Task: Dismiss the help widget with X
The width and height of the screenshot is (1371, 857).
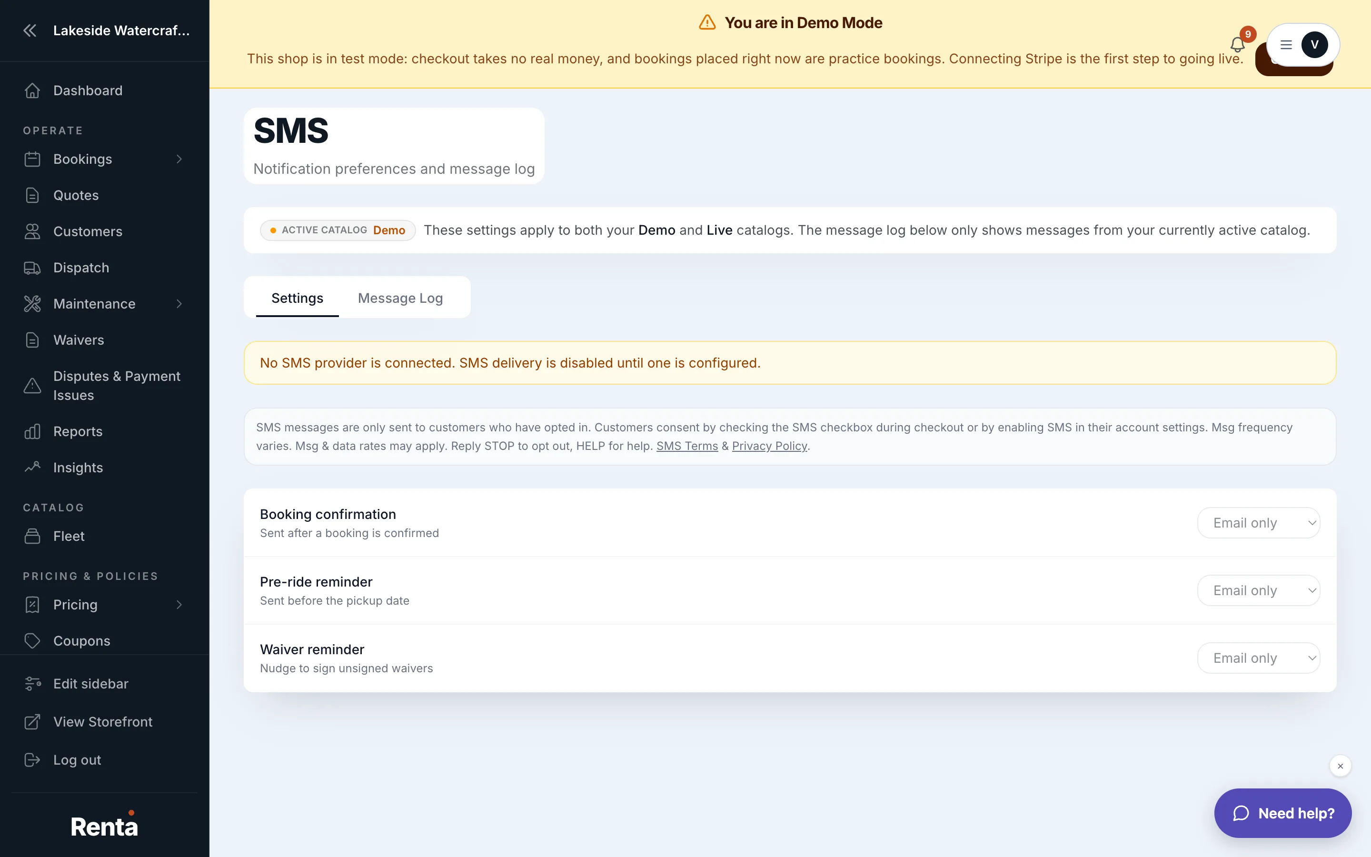Action: pos(1341,767)
